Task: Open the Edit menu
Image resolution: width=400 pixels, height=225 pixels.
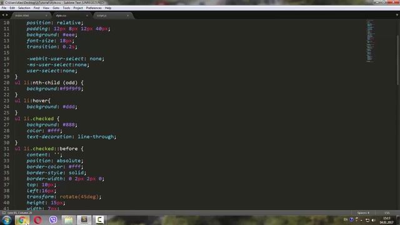Action: (x=12, y=8)
